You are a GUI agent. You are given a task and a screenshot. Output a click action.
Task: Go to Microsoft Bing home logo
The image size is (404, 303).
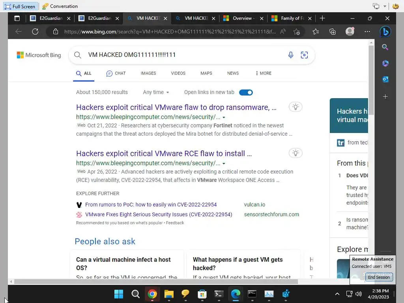coord(39,55)
